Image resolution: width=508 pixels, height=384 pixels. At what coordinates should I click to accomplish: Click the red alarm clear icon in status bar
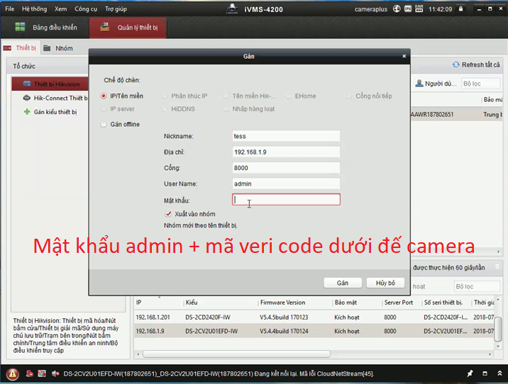coord(30,373)
